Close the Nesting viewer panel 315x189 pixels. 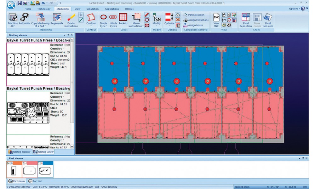pyautogui.click(x=72, y=35)
